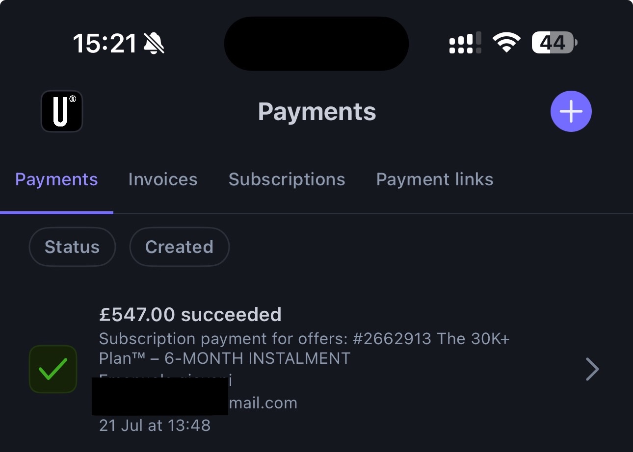Viewport: 633px width, 452px height.
Task: Tap the 21 Jul at 13:48 timestamp
Action: pos(155,425)
